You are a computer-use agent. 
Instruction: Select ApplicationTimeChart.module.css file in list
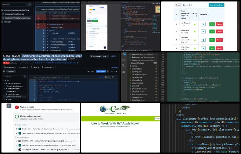(17, 18)
